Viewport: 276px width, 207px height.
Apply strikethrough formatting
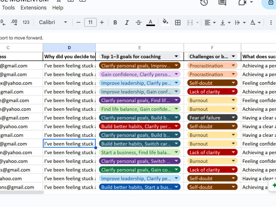pyautogui.click(x=139, y=23)
